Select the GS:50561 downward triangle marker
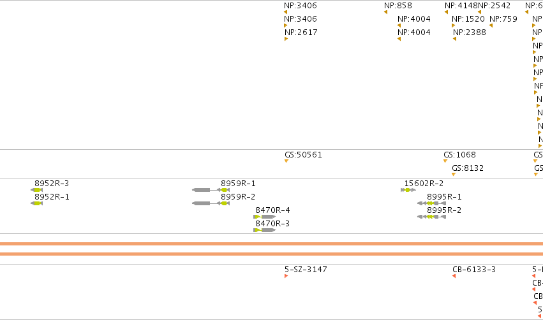543x320 pixels. tap(286, 161)
